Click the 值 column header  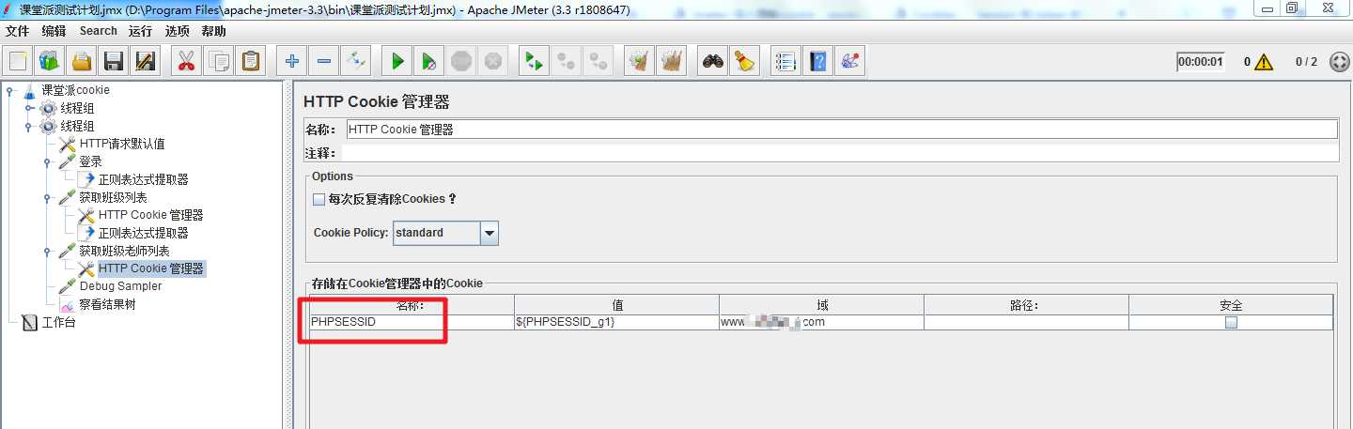click(x=616, y=305)
